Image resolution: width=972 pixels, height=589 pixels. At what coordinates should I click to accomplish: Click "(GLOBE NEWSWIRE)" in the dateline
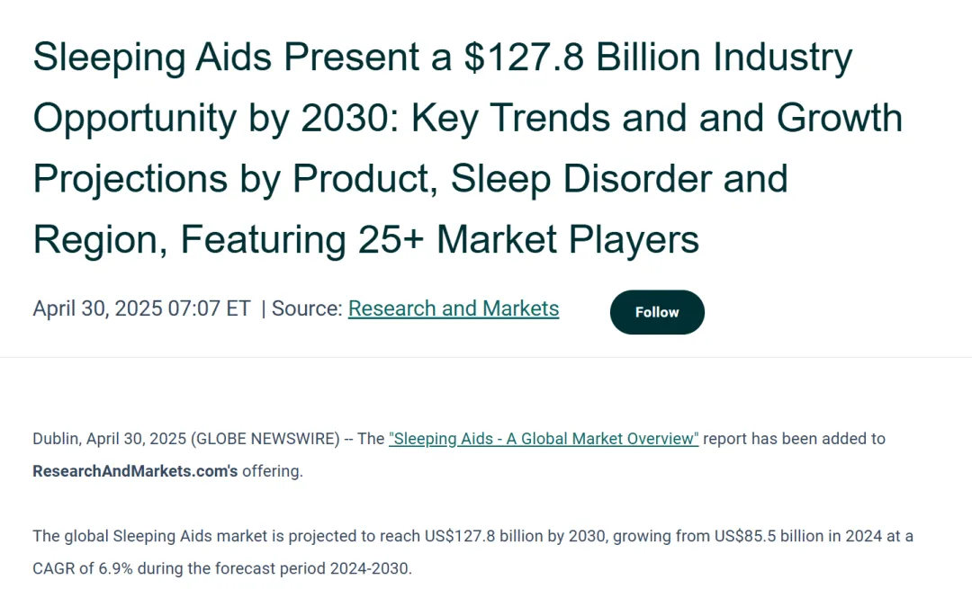(x=265, y=439)
